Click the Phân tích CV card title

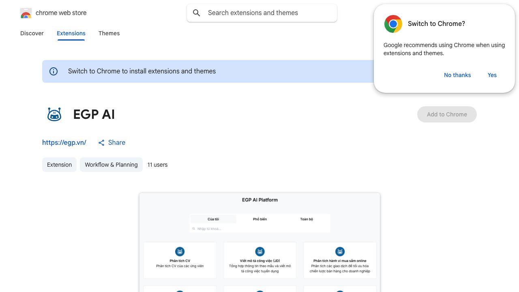(180, 261)
